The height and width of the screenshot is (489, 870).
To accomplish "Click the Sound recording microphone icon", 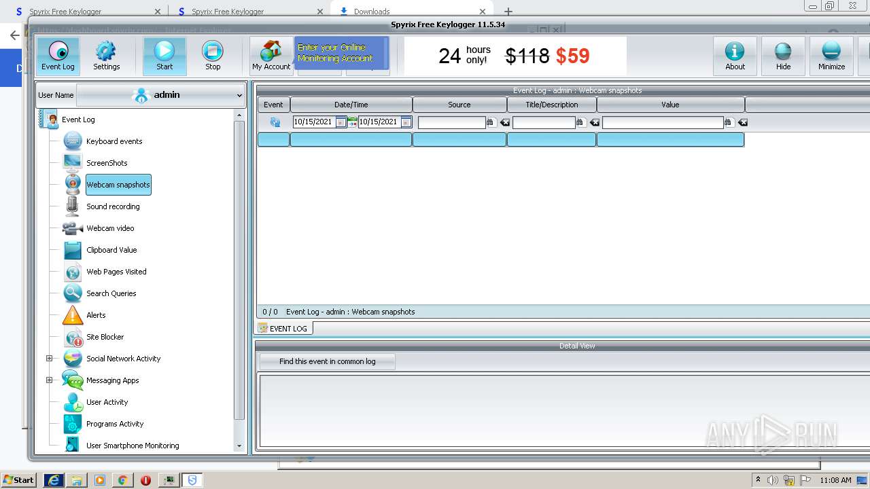I will pyautogui.click(x=73, y=206).
